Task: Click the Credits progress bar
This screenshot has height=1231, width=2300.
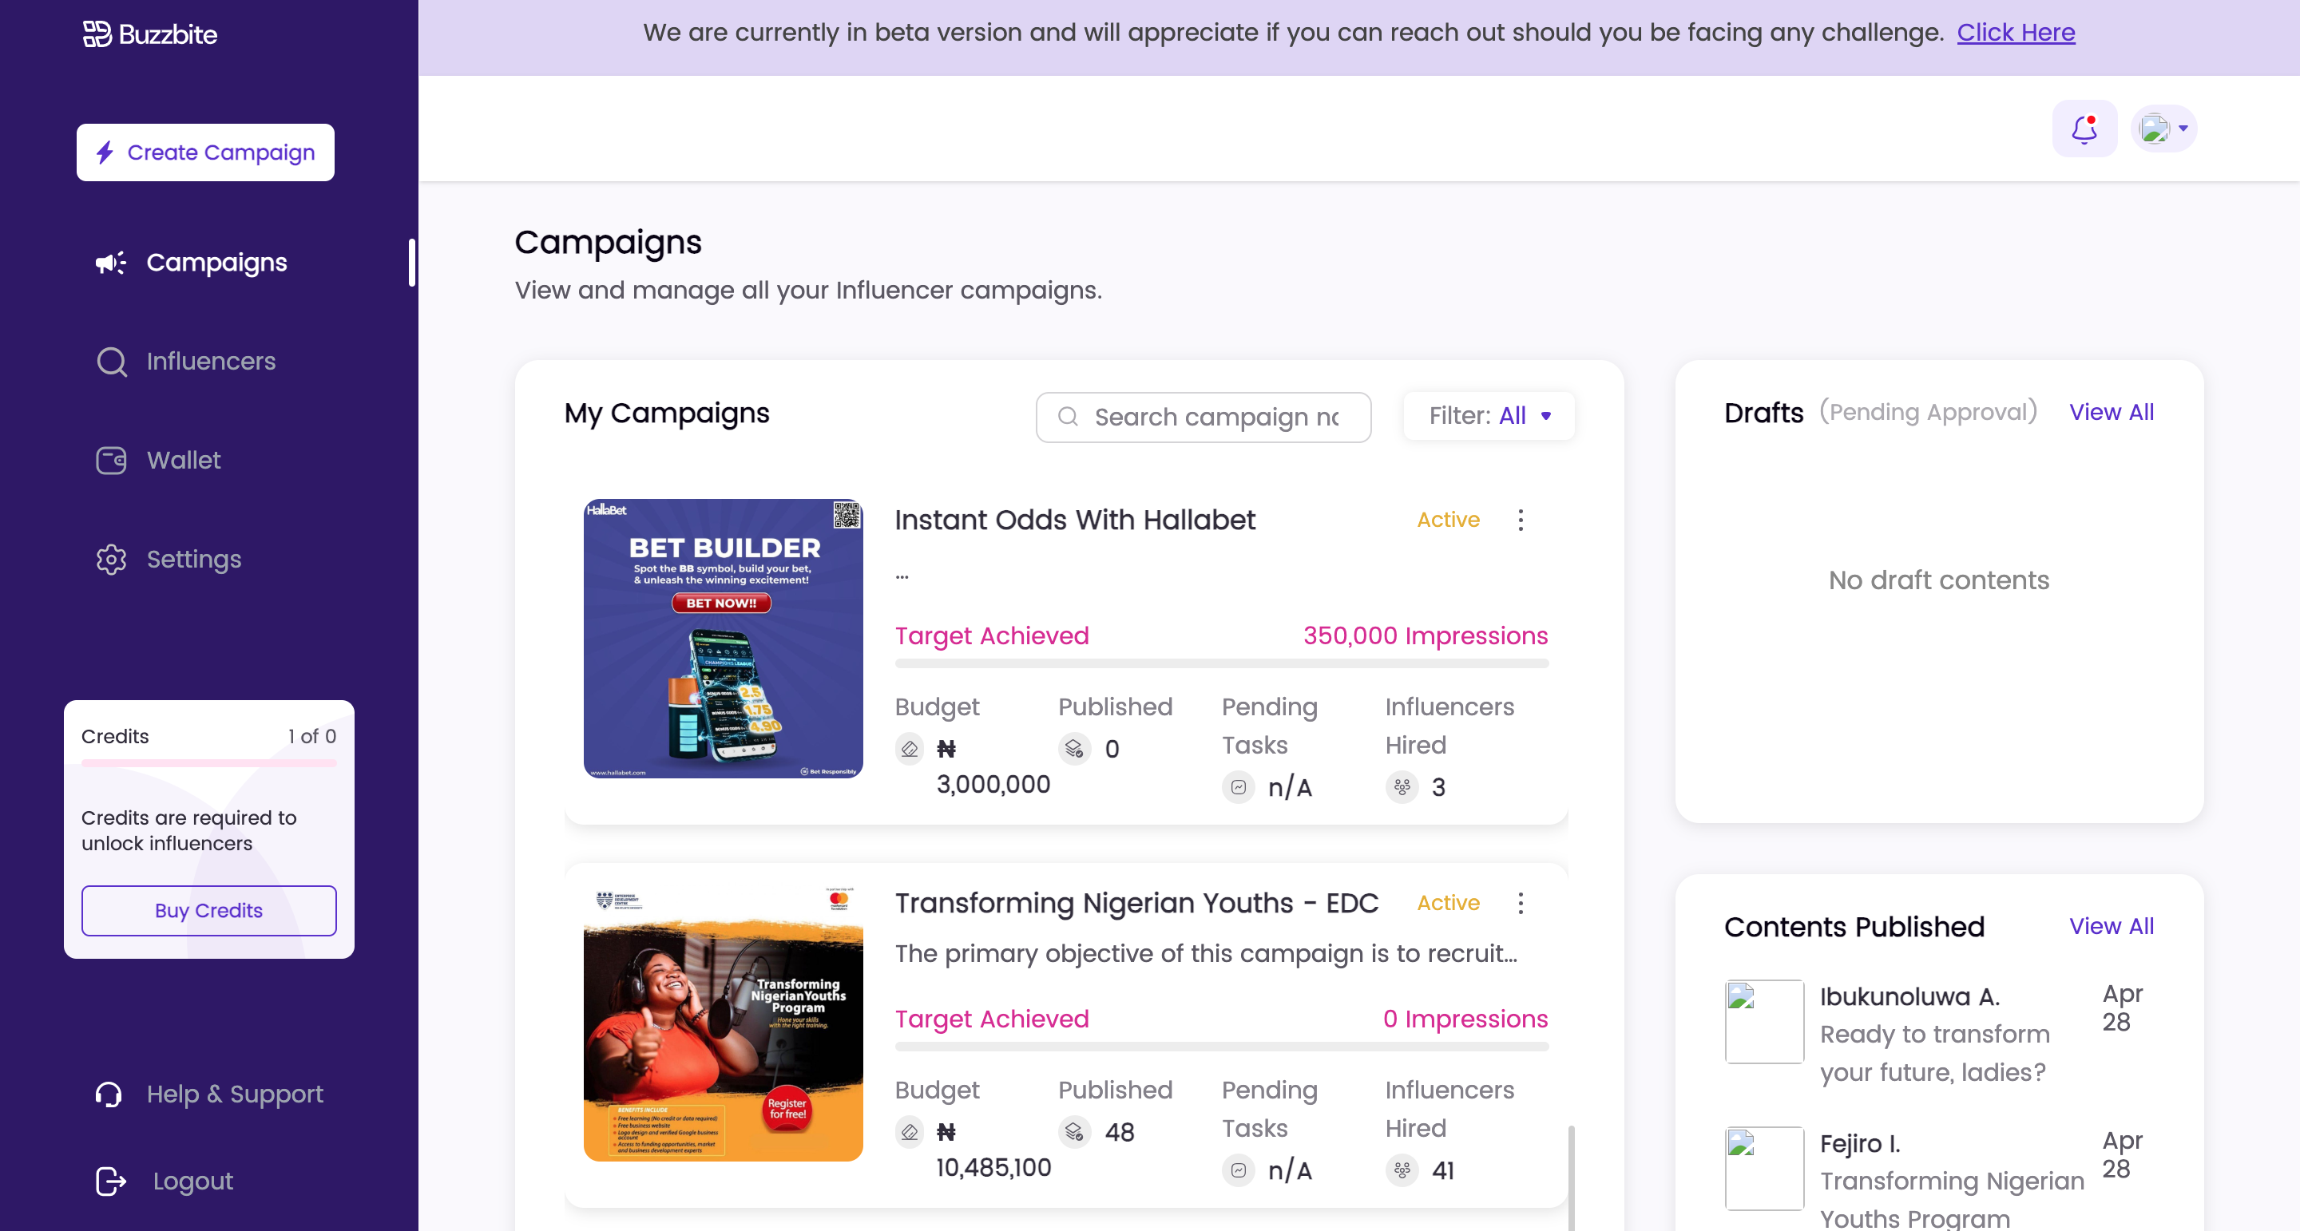Action: [x=209, y=763]
